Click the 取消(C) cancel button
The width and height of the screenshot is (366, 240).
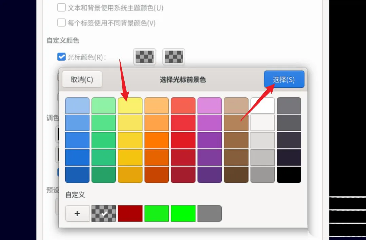pos(82,79)
